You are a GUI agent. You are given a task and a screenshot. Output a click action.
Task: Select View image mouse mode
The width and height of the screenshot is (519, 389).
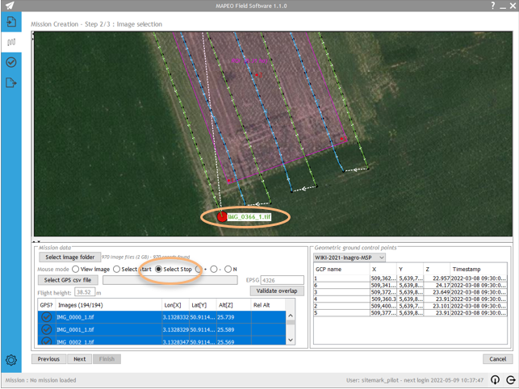[x=75, y=270]
